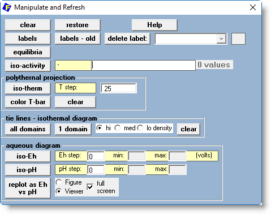Click clear in tie lines group

point(188,129)
